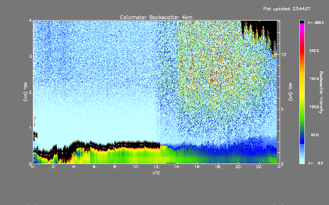329x205 pixels.
Task: Click the '2:' tick on the UTC axis
Action: tap(53, 167)
